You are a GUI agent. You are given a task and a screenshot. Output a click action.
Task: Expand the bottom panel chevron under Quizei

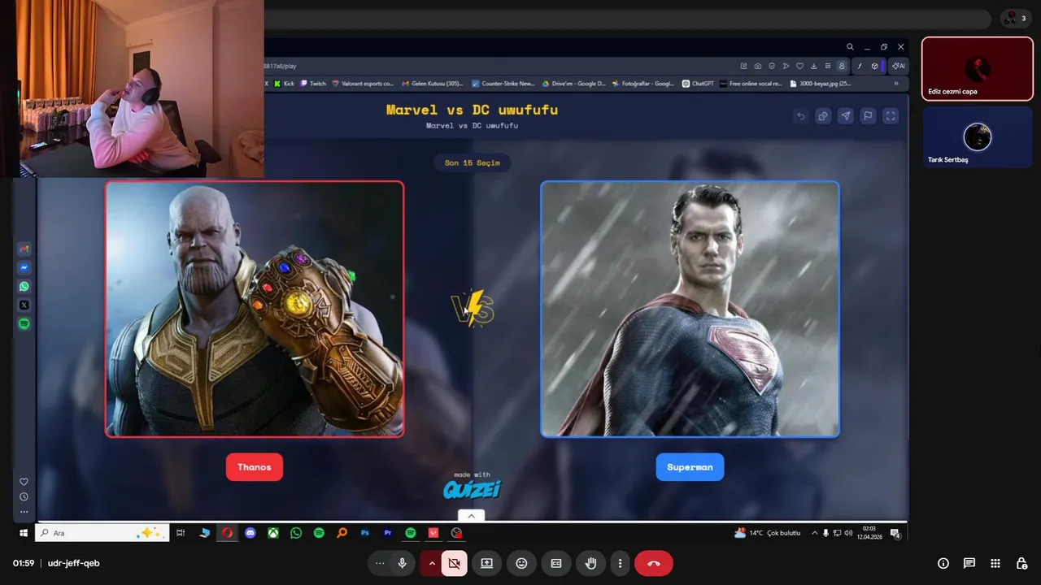pos(471,516)
